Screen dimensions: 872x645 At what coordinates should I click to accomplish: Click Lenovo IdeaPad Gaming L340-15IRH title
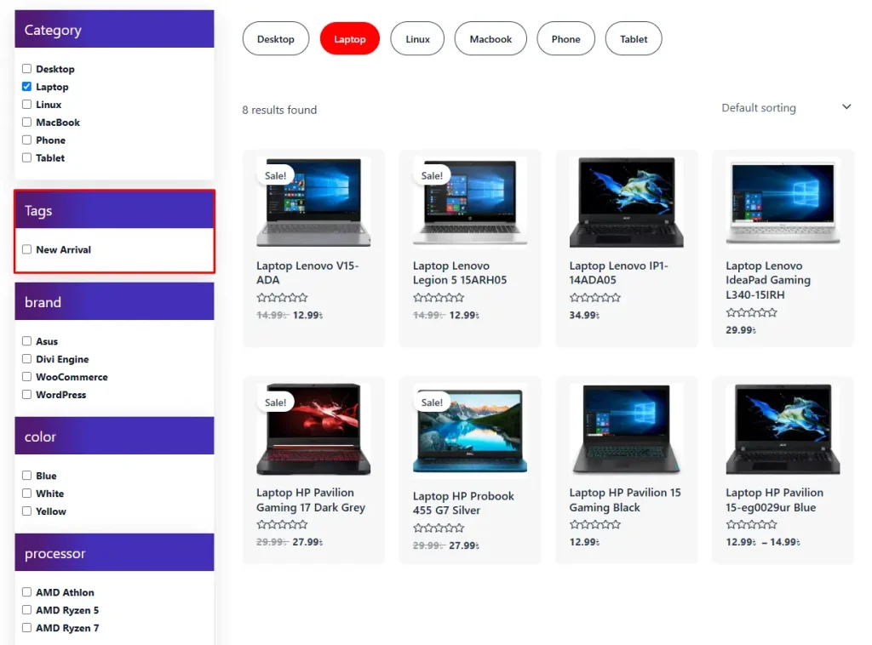tap(768, 280)
